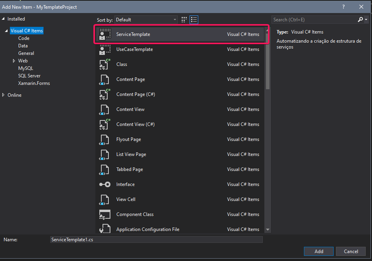Click the scrollbar down arrow
The width and height of the screenshot is (372, 261).
coord(268,229)
